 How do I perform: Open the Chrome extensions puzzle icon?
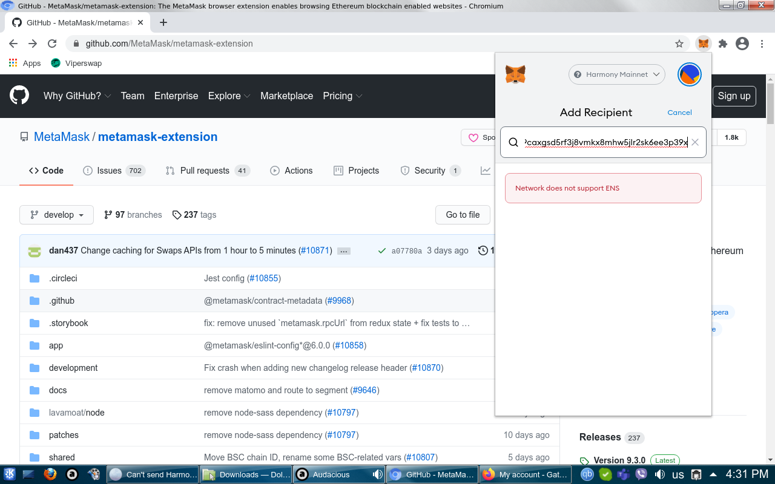pyautogui.click(x=722, y=44)
